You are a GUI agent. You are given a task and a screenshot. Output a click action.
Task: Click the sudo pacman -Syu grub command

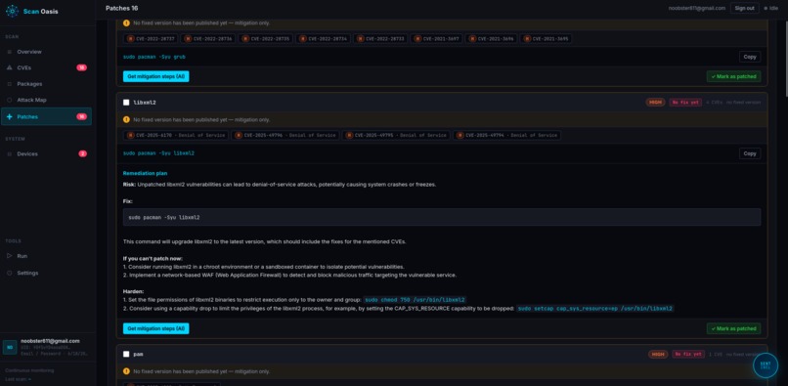(154, 57)
